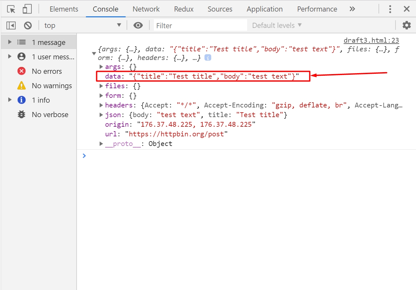The height and width of the screenshot is (290, 416).
Task: Click the object info badge icon
Action: 208,58
